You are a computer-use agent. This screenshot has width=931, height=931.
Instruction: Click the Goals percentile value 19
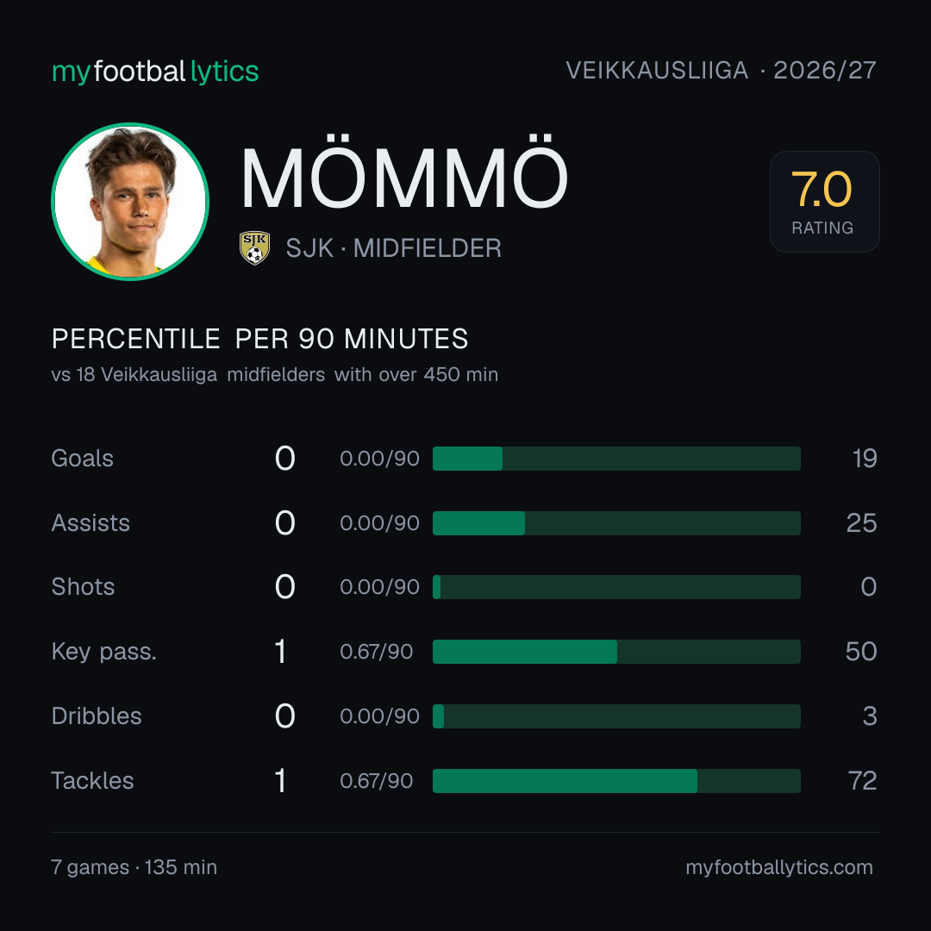[x=865, y=459]
